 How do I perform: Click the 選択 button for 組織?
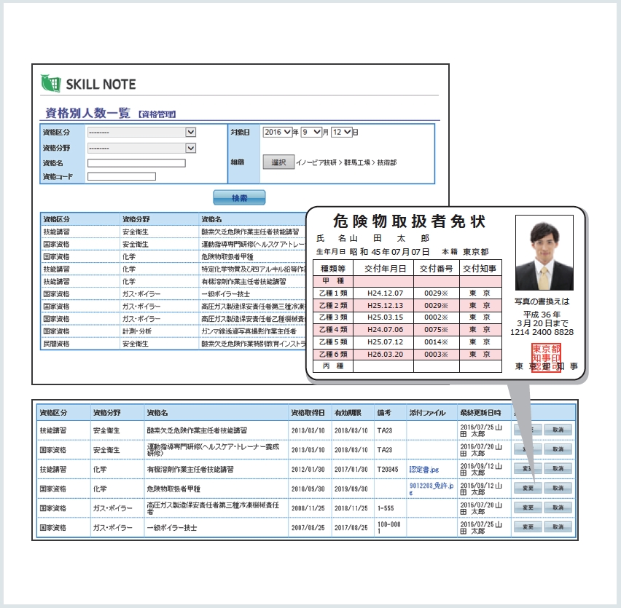(278, 162)
